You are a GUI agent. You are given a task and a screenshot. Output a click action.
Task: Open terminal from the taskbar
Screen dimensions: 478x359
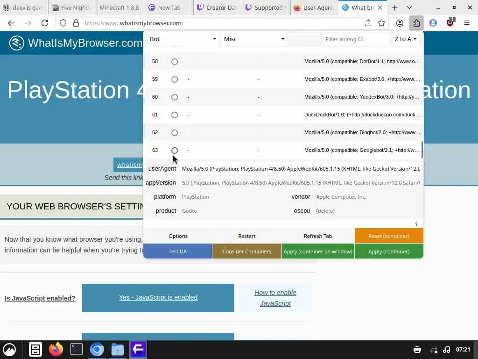77,349
